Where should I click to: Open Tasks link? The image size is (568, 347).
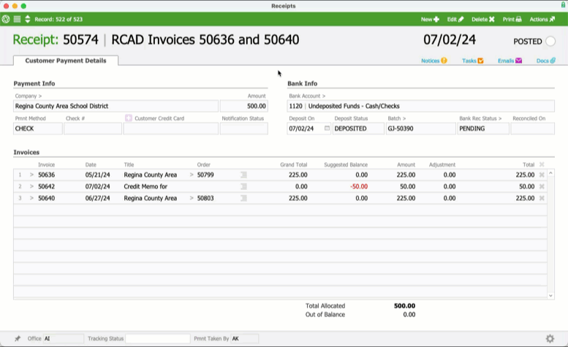pyautogui.click(x=473, y=61)
